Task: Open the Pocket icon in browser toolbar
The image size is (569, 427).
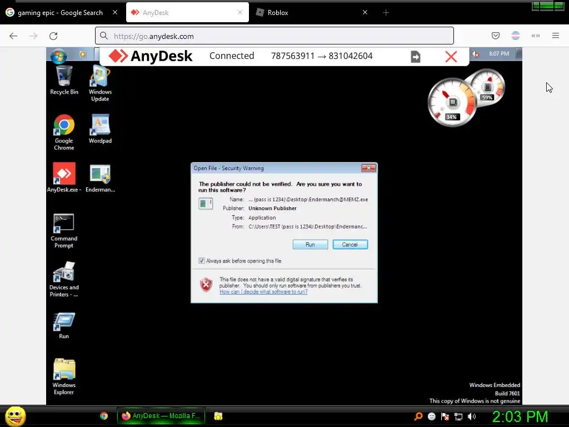Action: [496, 36]
